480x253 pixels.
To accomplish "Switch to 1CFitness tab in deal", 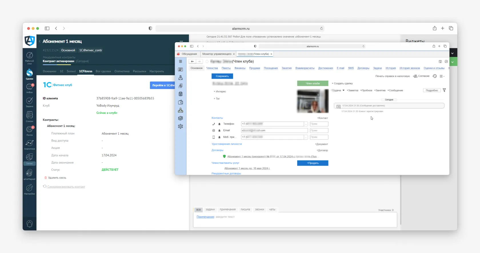I will pyautogui.click(x=85, y=71).
